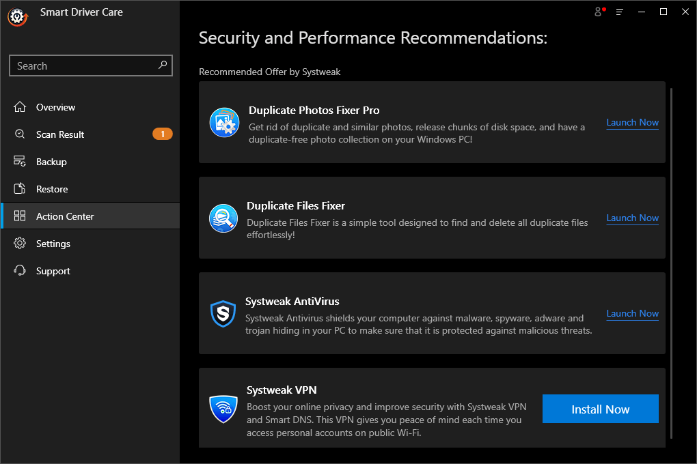This screenshot has width=697, height=464.
Task: Click the recommendations list vertical scrollbar
Action: coord(671,263)
